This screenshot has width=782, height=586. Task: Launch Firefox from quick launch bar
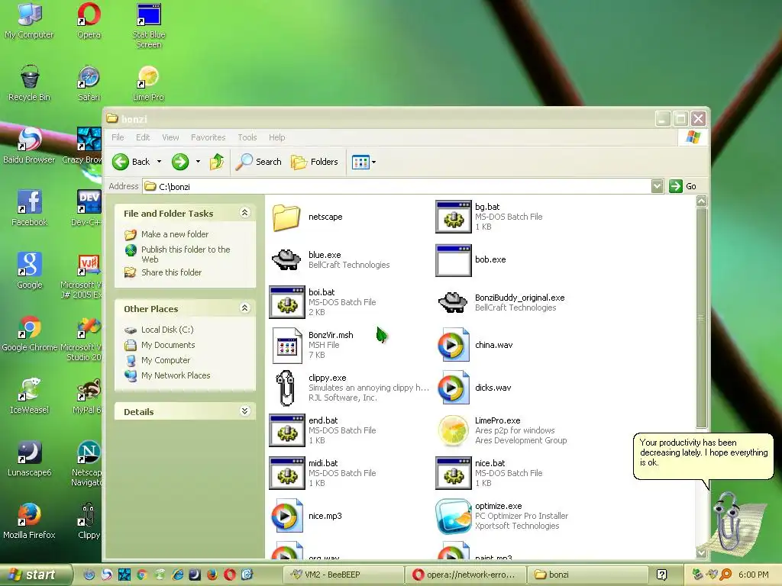tap(212, 575)
